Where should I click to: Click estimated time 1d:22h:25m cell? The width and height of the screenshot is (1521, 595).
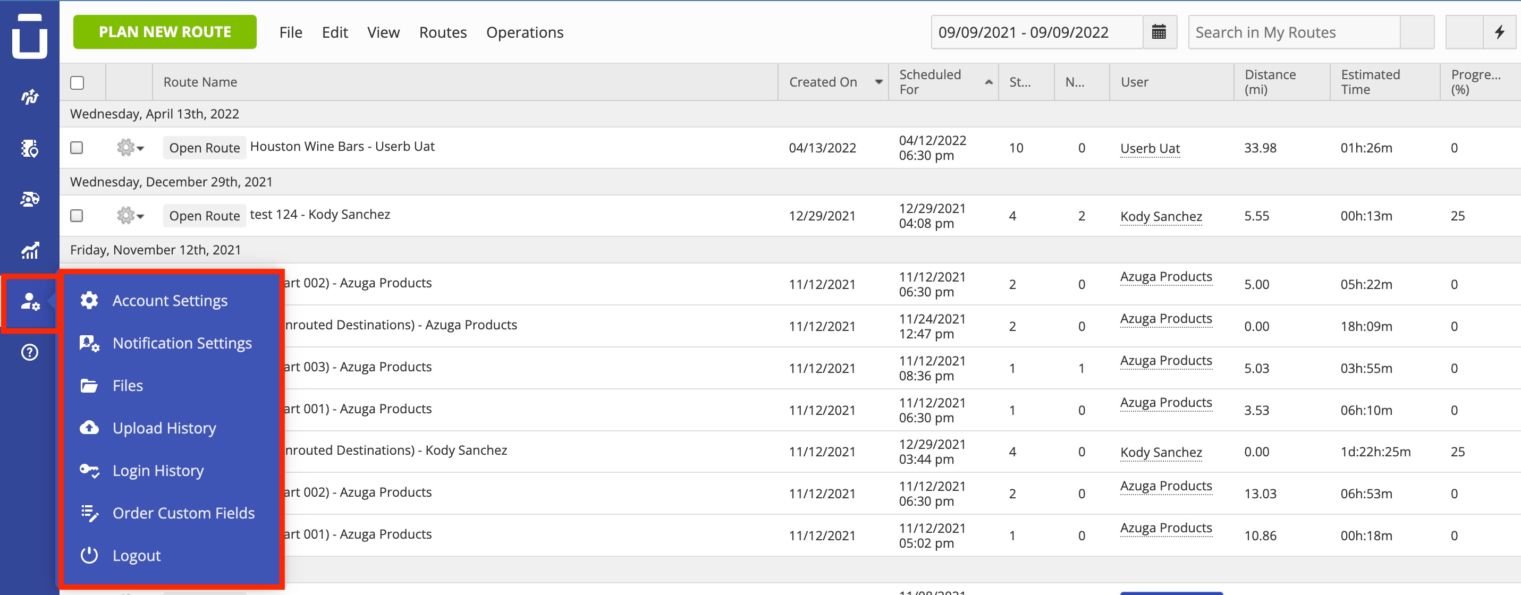[x=1375, y=452]
